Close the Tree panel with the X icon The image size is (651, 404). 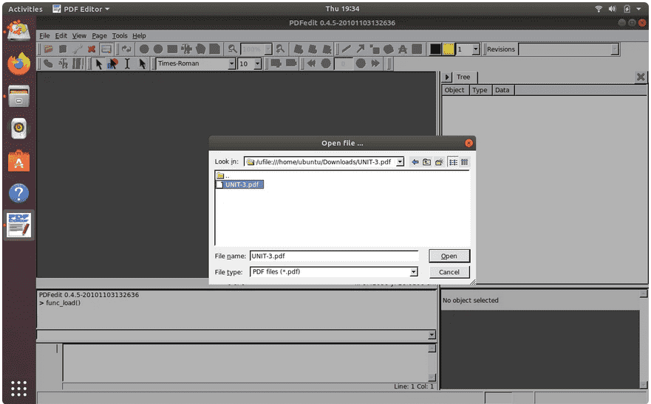[641, 77]
